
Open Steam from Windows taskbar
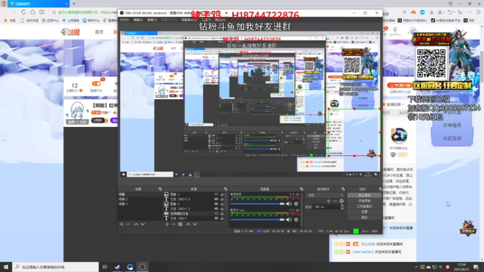tap(117, 267)
